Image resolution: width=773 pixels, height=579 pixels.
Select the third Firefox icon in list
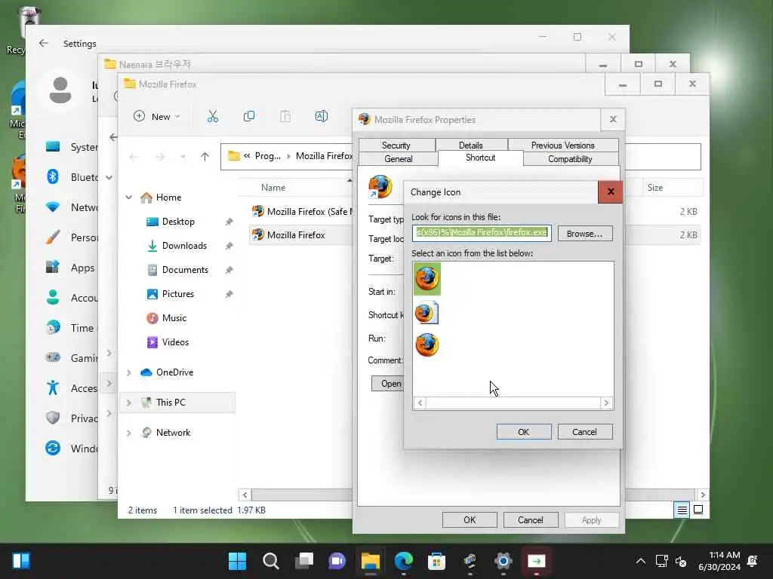pyautogui.click(x=427, y=345)
